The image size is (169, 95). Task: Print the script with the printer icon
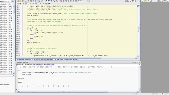tap(39, 1)
